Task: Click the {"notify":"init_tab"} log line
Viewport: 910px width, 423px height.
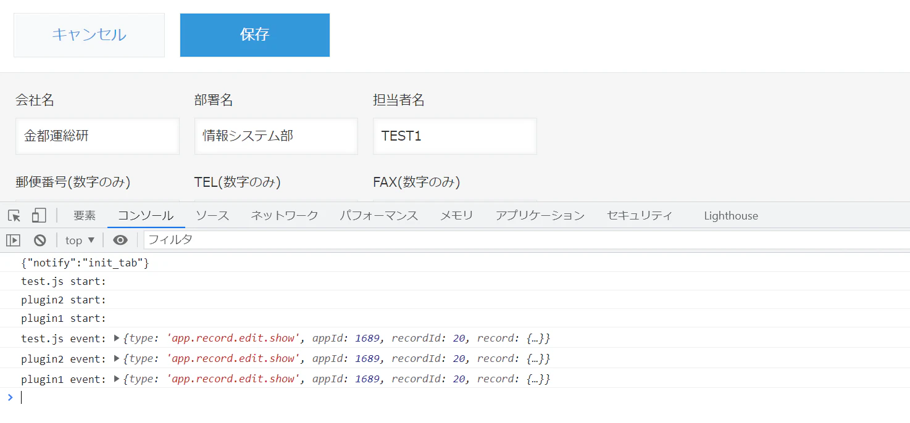Action: pyautogui.click(x=455, y=263)
